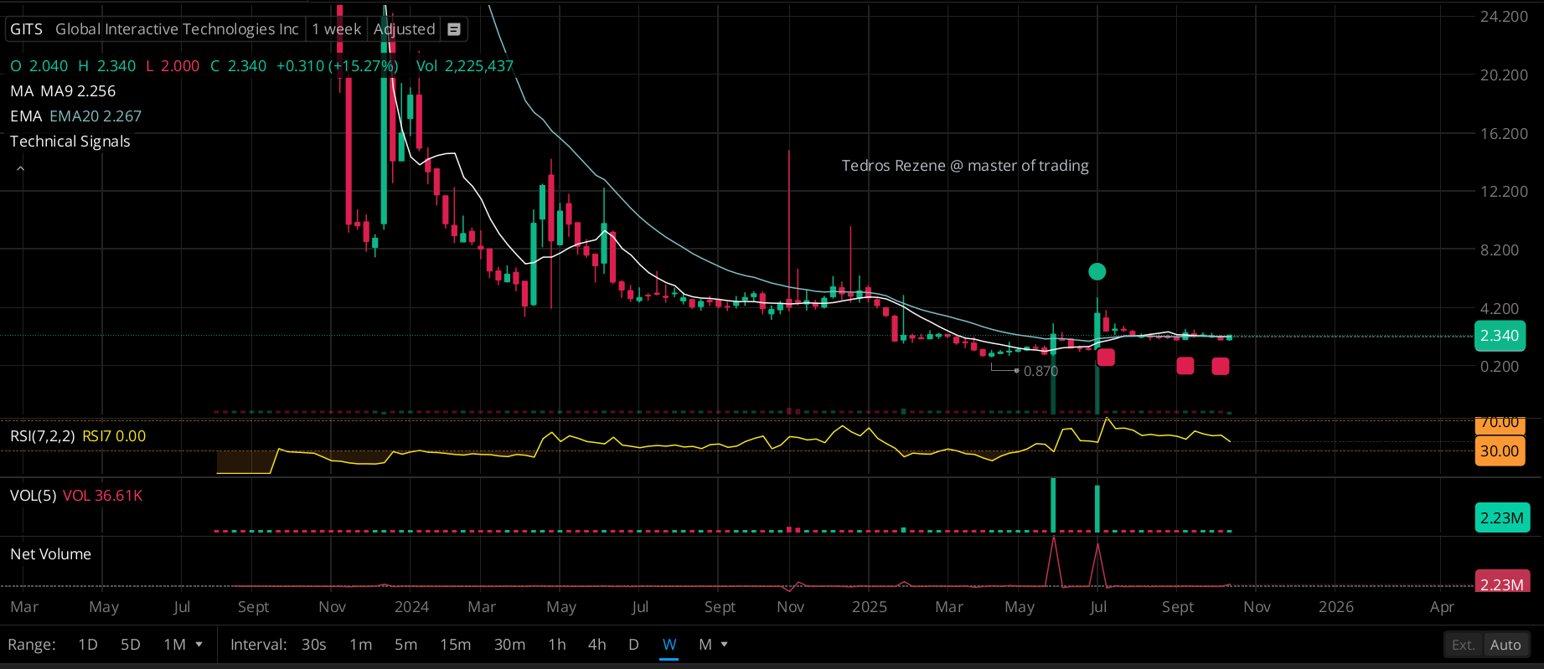This screenshot has height=669, width=1544.
Task: Click the Interval: label
Action: [x=258, y=644]
